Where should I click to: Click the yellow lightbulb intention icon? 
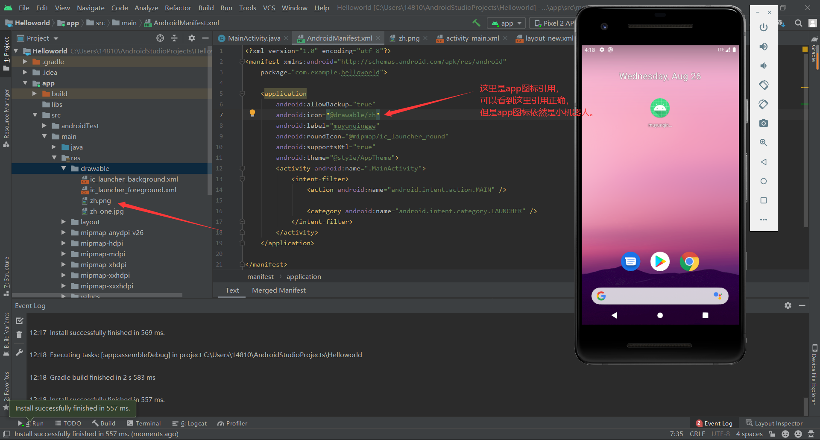pos(252,113)
